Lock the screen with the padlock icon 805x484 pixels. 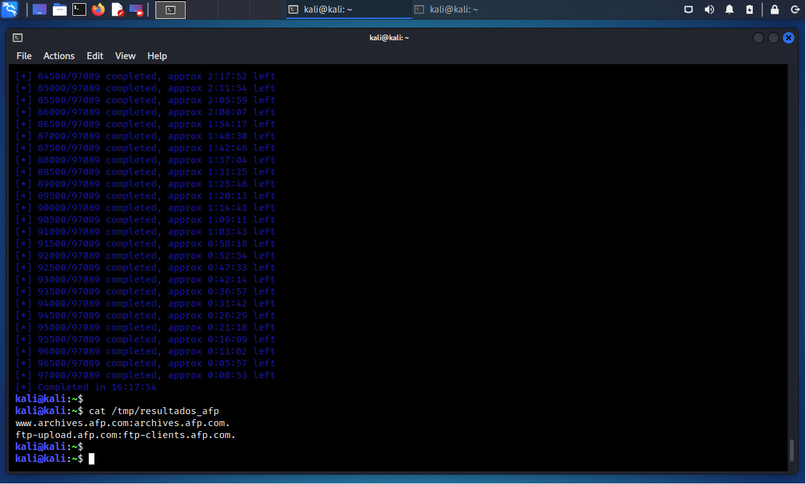[x=775, y=9]
